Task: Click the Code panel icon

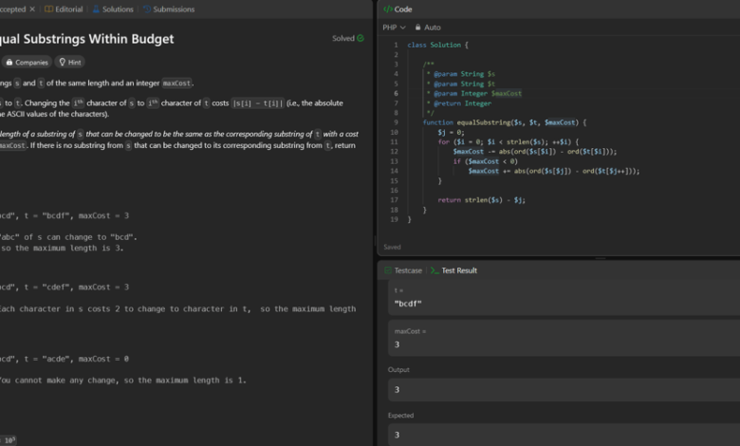Action: [387, 9]
